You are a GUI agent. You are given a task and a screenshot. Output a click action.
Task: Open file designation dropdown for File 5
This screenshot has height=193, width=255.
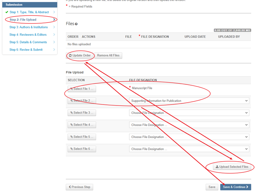(x=189, y=137)
